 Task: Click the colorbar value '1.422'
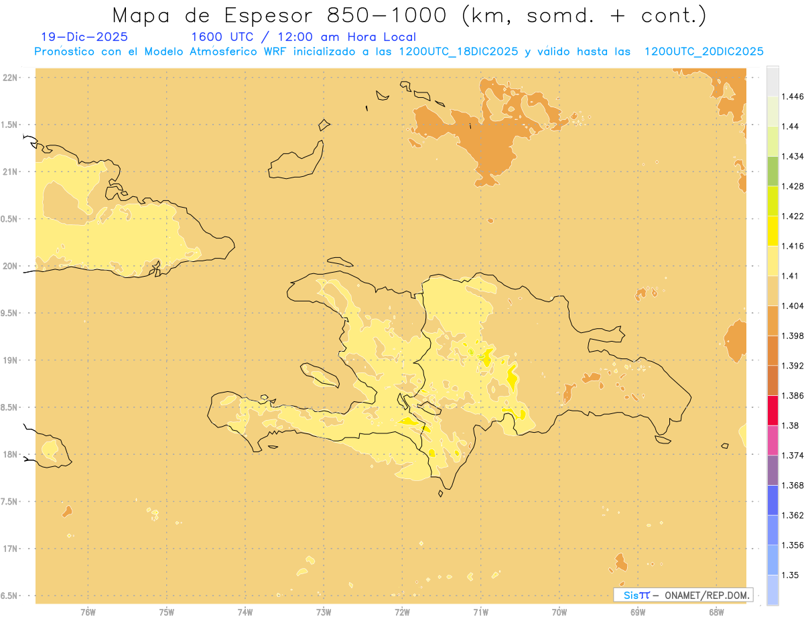click(793, 216)
